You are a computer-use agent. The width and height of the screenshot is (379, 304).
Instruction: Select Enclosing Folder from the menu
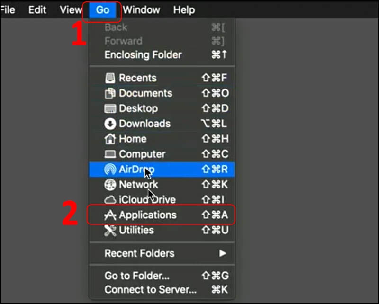[143, 55]
